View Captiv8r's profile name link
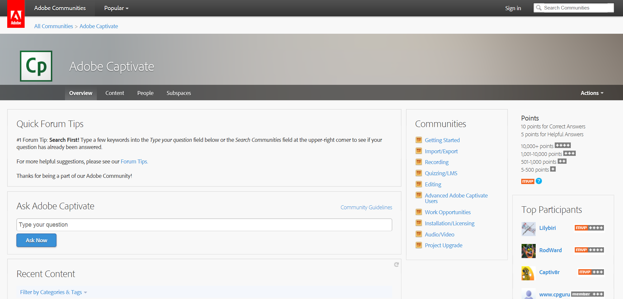The width and height of the screenshot is (623, 299). click(549, 272)
